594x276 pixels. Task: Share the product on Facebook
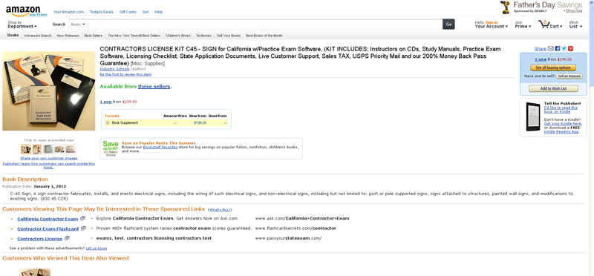(x=558, y=48)
